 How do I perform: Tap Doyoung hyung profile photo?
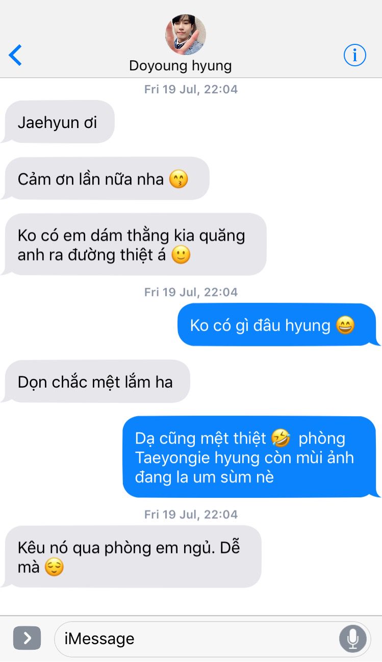[186, 35]
